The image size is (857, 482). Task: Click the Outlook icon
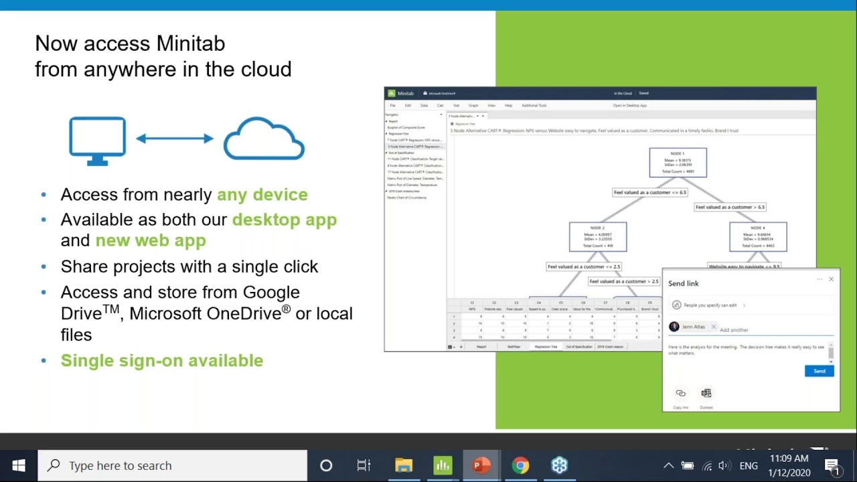coord(706,394)
